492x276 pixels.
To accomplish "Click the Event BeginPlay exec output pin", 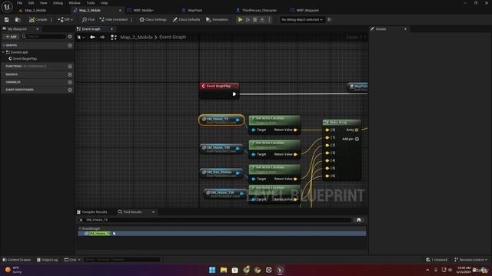I will pos(234,94).
